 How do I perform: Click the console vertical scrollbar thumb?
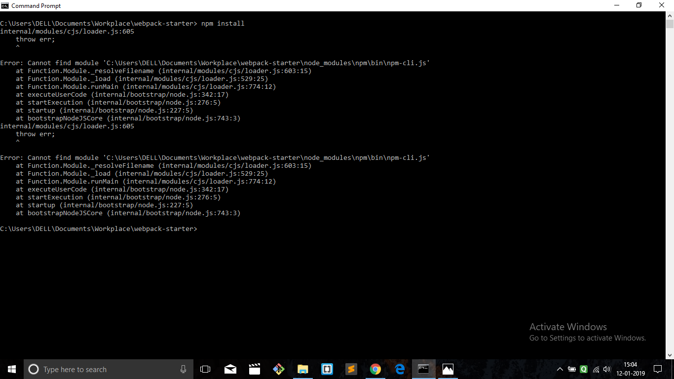pyautogui.click(x=670, y=24)
